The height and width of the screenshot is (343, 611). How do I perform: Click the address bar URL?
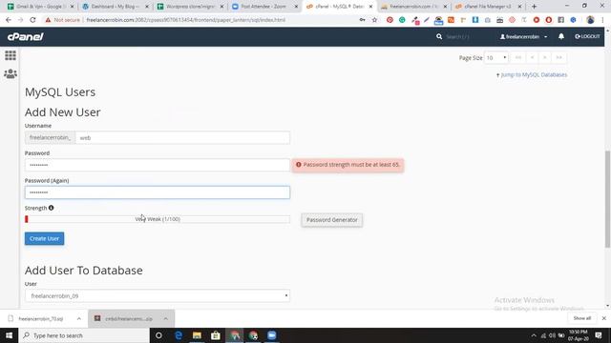tap(185, 20)
